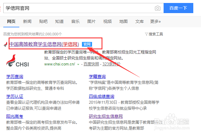The image size is (201, 135).
Task: Click the funnel icon beside 搜索工具
Action: pyautogui.click(x=146, y=34)
